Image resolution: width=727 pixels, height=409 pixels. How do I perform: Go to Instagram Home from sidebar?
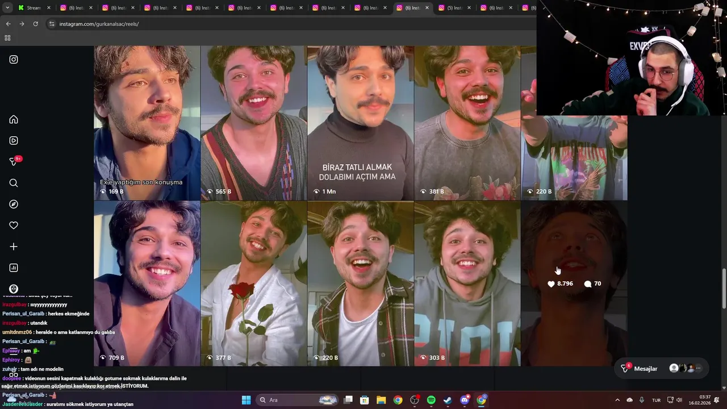[14, 119]
